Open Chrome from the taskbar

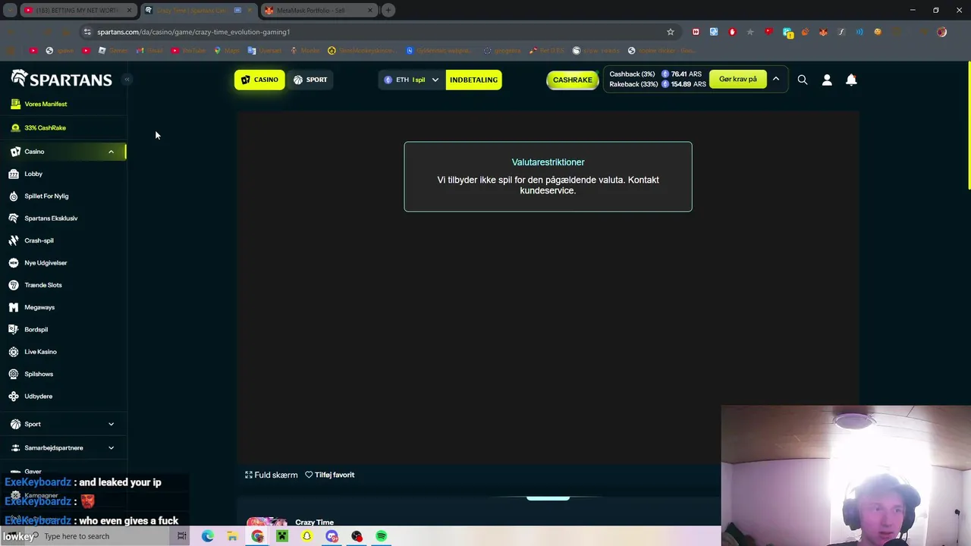click(x=257, y=536)
